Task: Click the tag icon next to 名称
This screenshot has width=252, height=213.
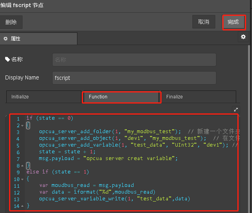Action: [8, 59]
